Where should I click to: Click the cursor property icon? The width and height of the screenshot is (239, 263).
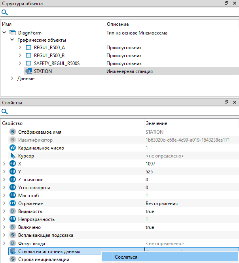click(13, 156)
